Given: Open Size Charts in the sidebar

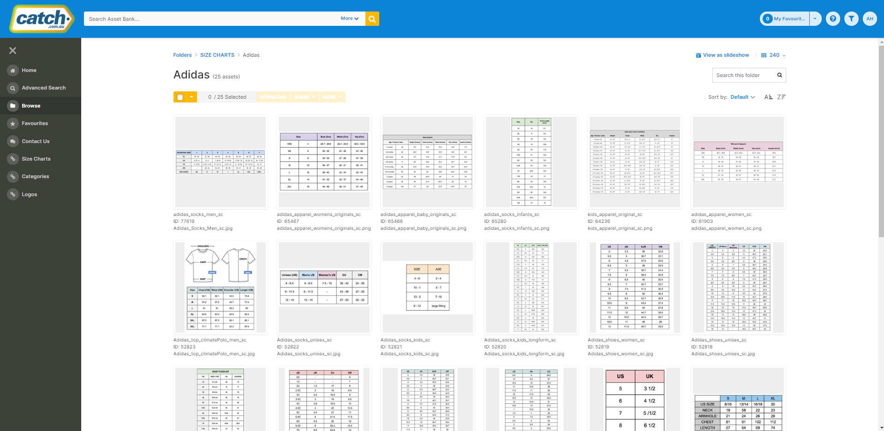Looking at the screenshot, I should click(x=36, y=159).
